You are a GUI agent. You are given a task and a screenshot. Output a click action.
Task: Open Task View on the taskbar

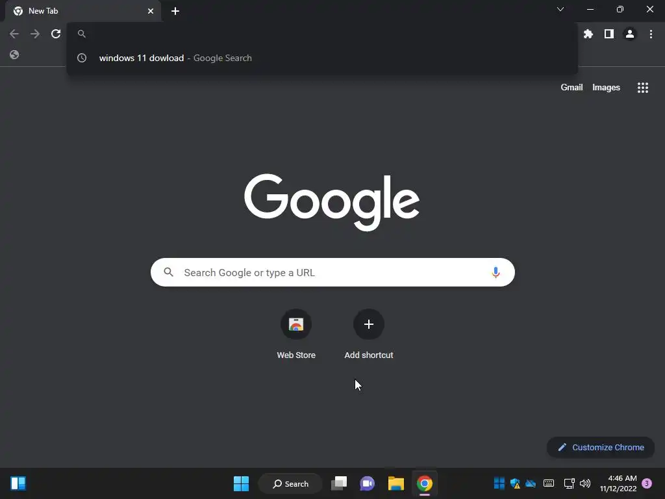(339, 483)
